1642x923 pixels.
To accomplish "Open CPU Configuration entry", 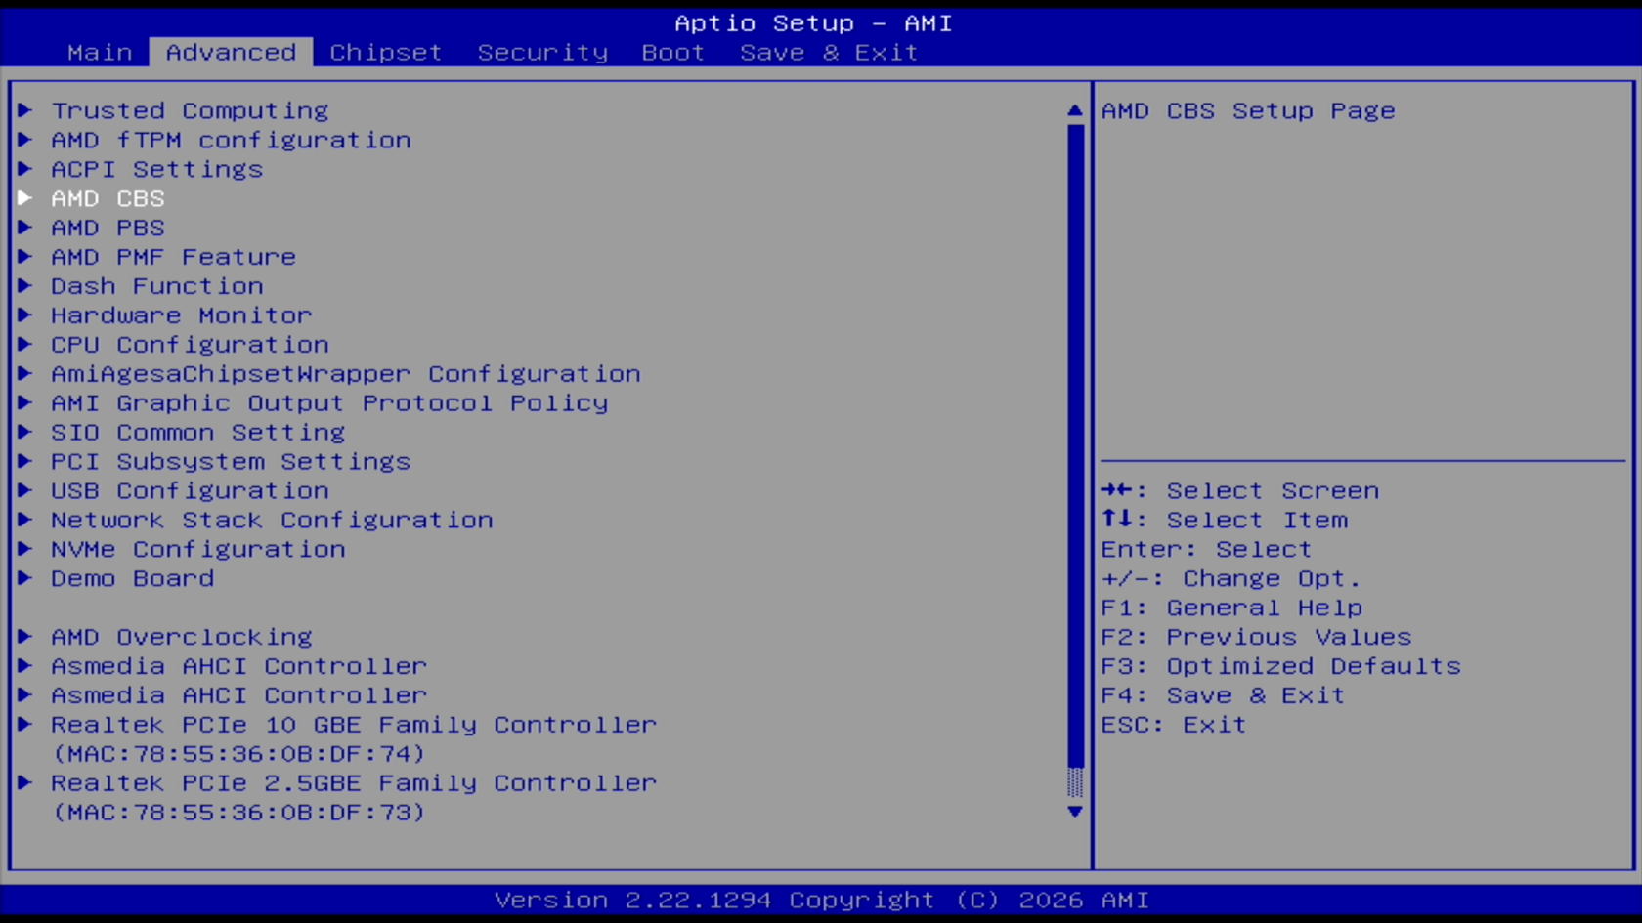I will pyautogui.click(x=190, y=346).
